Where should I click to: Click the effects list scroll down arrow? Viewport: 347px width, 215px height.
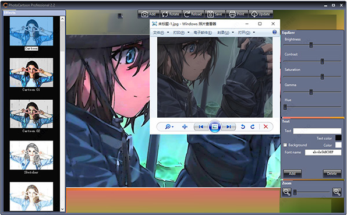coord(62,209)
